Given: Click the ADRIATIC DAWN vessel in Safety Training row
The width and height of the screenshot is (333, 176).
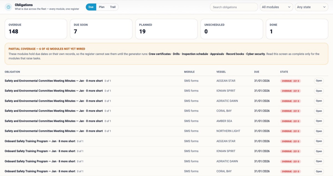Looking at the screenshot, I should point(227,161).
